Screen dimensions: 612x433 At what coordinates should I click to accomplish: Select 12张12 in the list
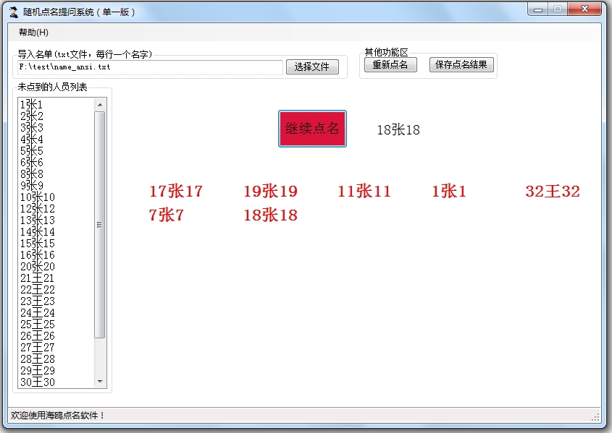coord(56,209)
